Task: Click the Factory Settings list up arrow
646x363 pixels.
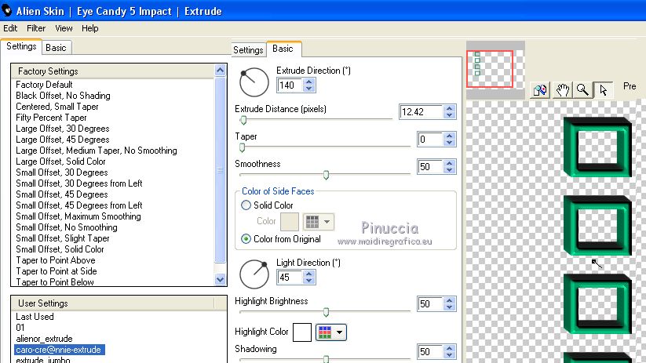Action: [220, 71]
